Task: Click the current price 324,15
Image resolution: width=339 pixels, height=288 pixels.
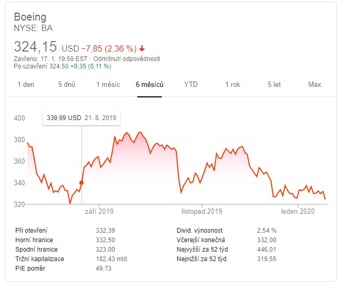Action: click(x=36, y=47)
